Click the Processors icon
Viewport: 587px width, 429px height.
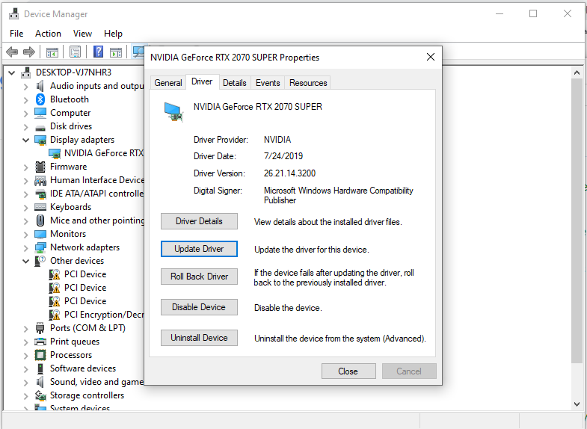tap(40, 354)
